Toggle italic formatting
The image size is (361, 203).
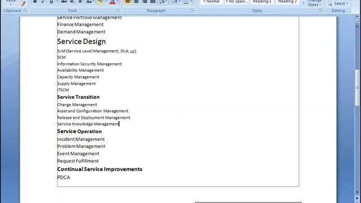click(43, 2)
